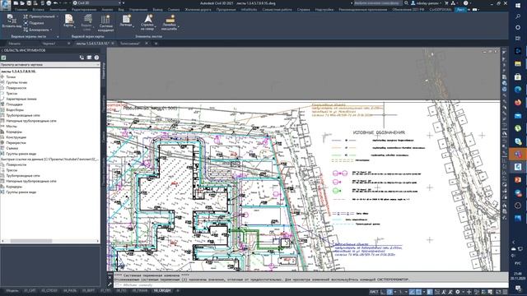Select the Точки item in toolspace tree
This screenshot has height=296, width=527.
(x=11, y=76)
